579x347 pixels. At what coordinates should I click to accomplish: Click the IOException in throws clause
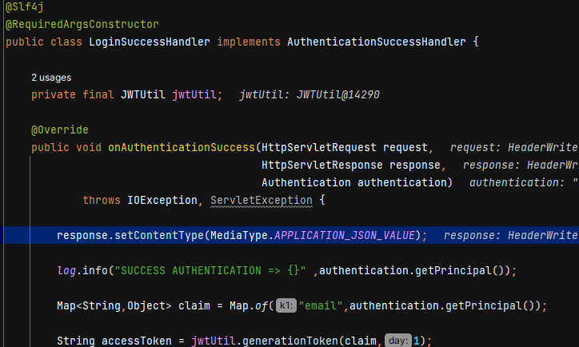pos(162,200)
